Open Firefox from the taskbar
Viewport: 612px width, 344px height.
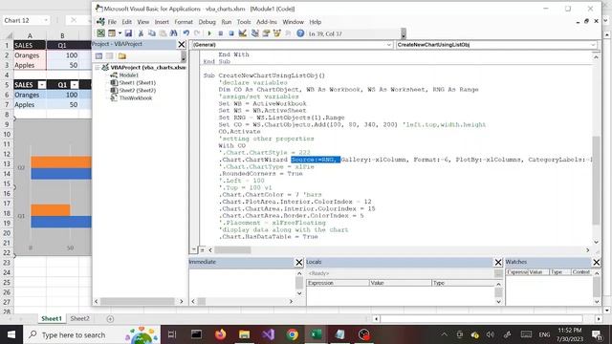point(220,334)
